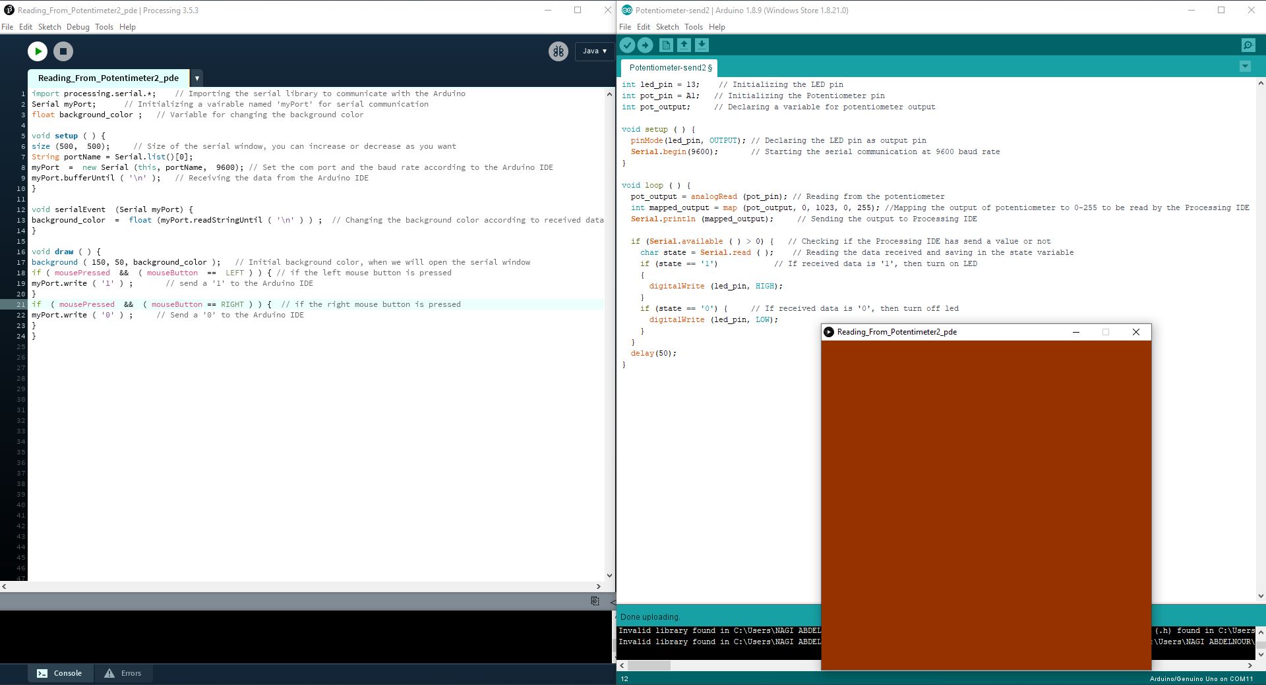1266x685 pixels.
Task: Open Arduino Serial Monitor icon
Action: 1248,45
